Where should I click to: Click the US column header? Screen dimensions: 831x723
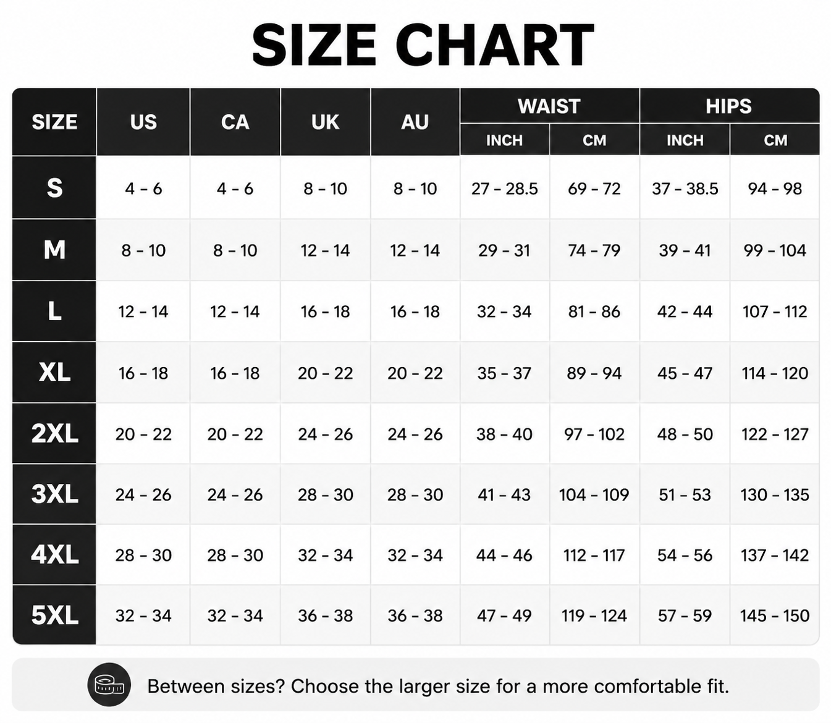click(x=143, y=122)
